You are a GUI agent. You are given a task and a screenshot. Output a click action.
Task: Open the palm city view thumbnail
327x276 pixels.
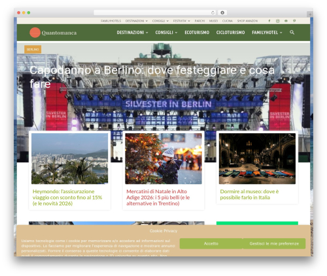pos(70,159)
